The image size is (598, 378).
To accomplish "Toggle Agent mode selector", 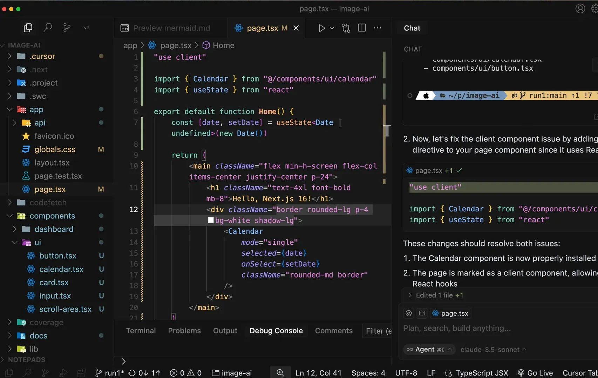I will tap(429, 349).
